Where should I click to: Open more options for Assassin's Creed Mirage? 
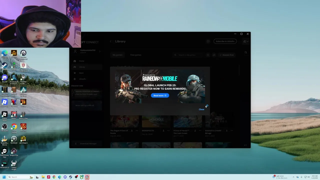232,130
